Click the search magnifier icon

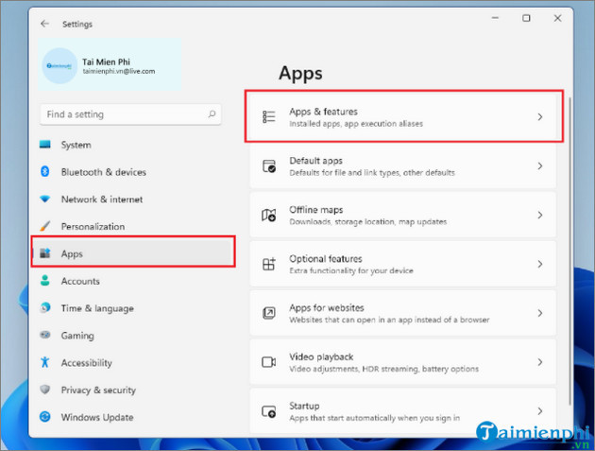212,114
